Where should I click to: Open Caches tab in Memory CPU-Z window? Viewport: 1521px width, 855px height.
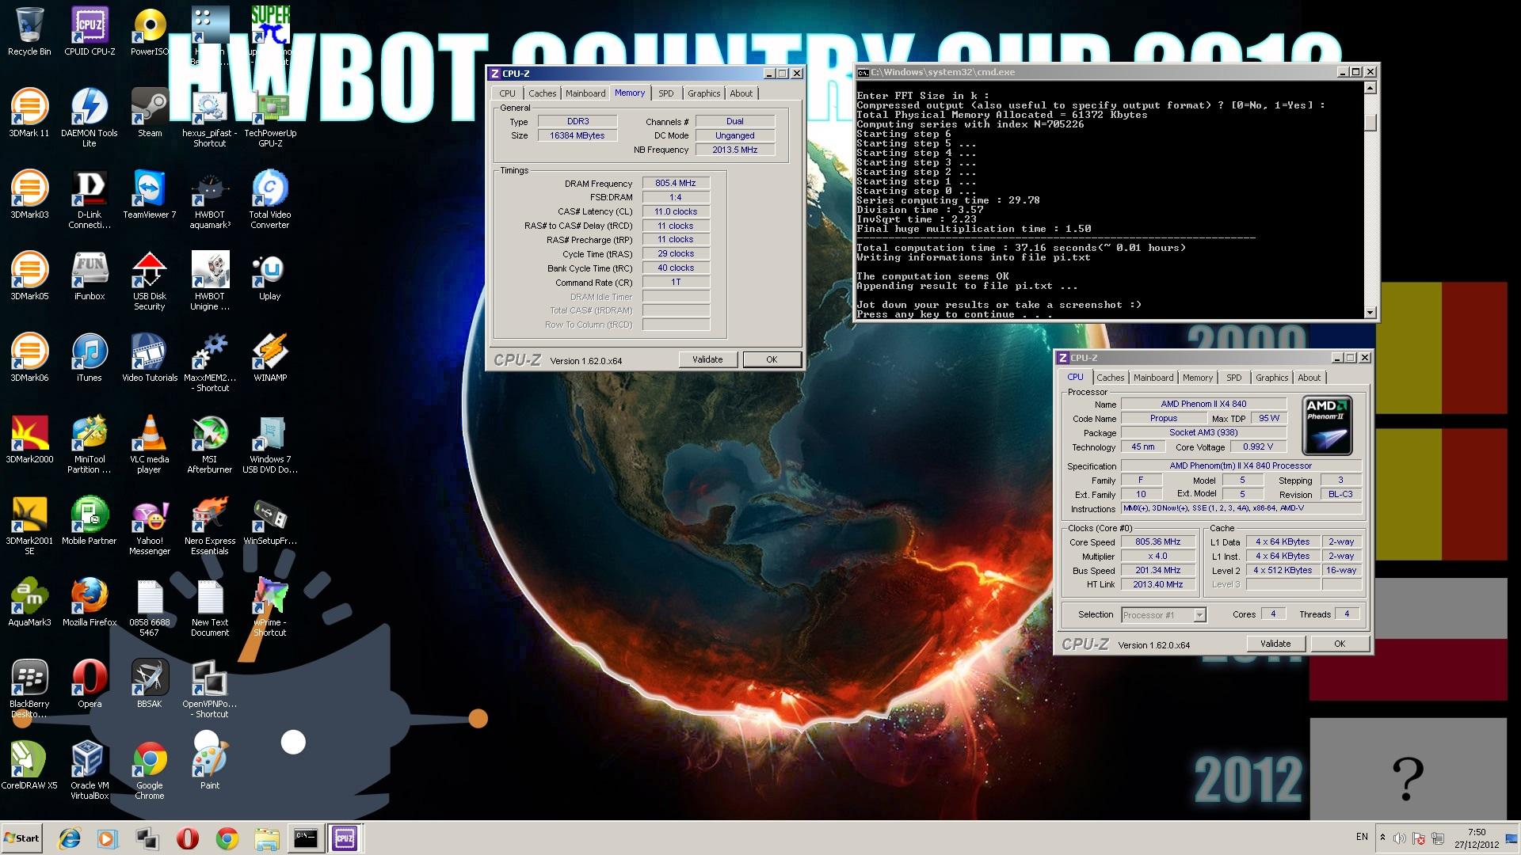click(542, 93)
